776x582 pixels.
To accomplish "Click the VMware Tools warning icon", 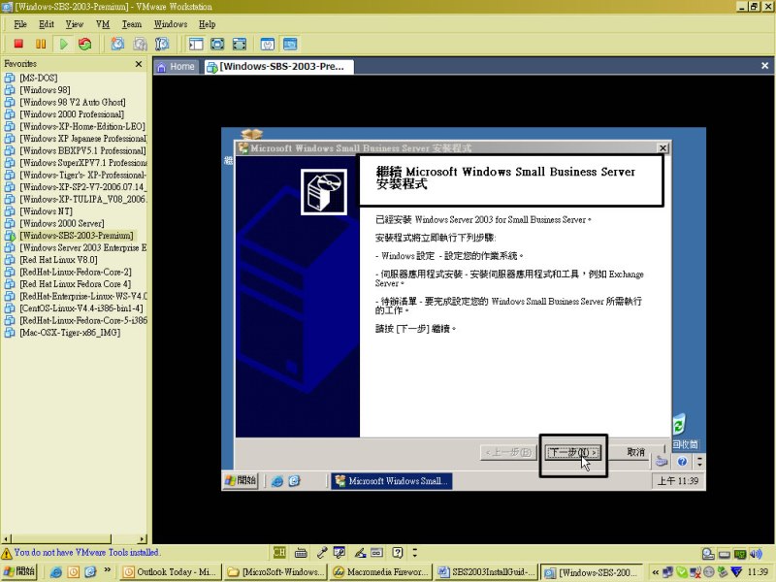I will tap(7, 553).
